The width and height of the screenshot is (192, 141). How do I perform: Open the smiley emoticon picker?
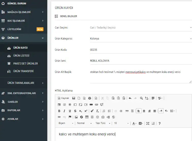coord(98,117)
